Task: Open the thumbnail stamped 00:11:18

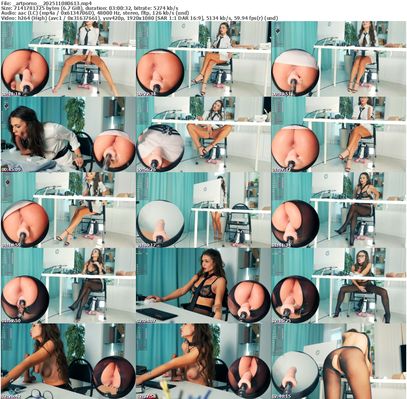Action: tap(68, 59)
